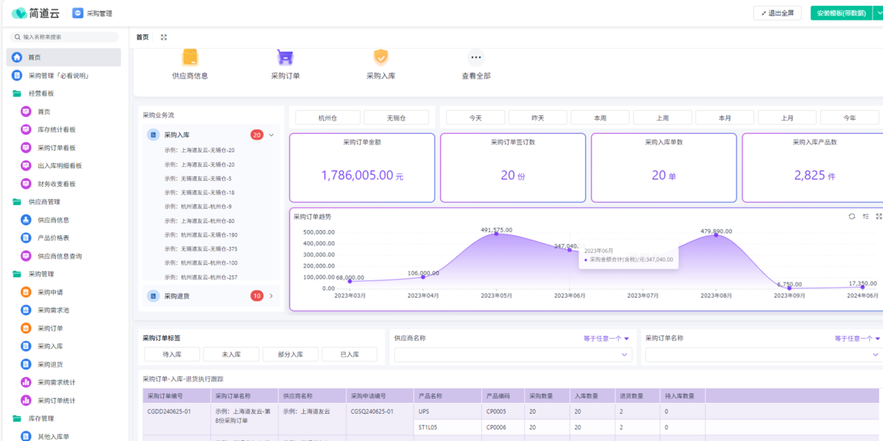Click the 采购订单 shopping cart icon
The width and height of the screenshot is (883, 441).
pyautogui.click(x=285, y=57)
